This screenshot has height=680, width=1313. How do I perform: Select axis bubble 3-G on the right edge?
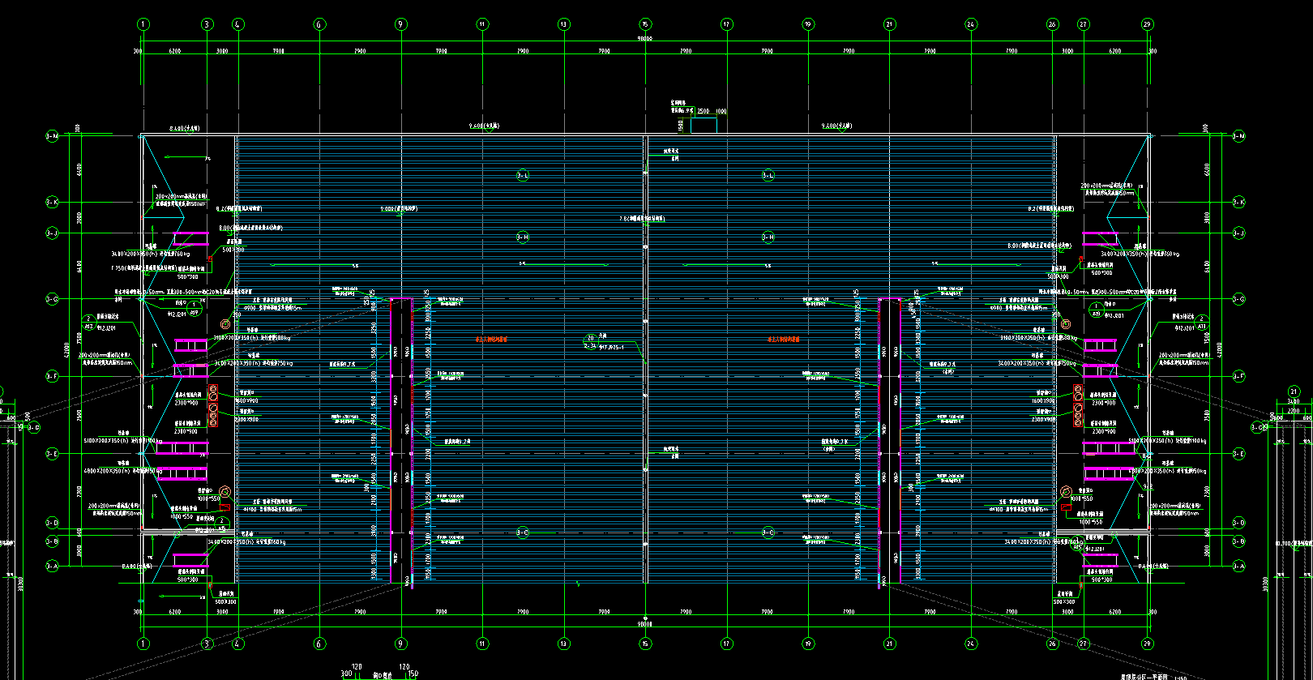1238,299
